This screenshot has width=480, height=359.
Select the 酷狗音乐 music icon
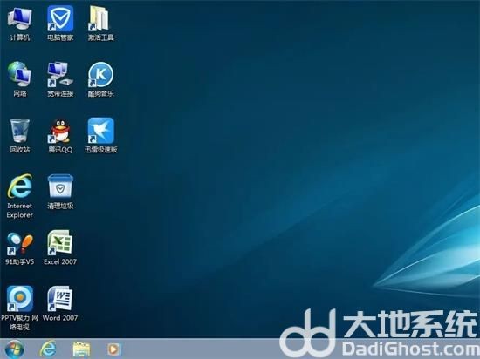[100, 75]
